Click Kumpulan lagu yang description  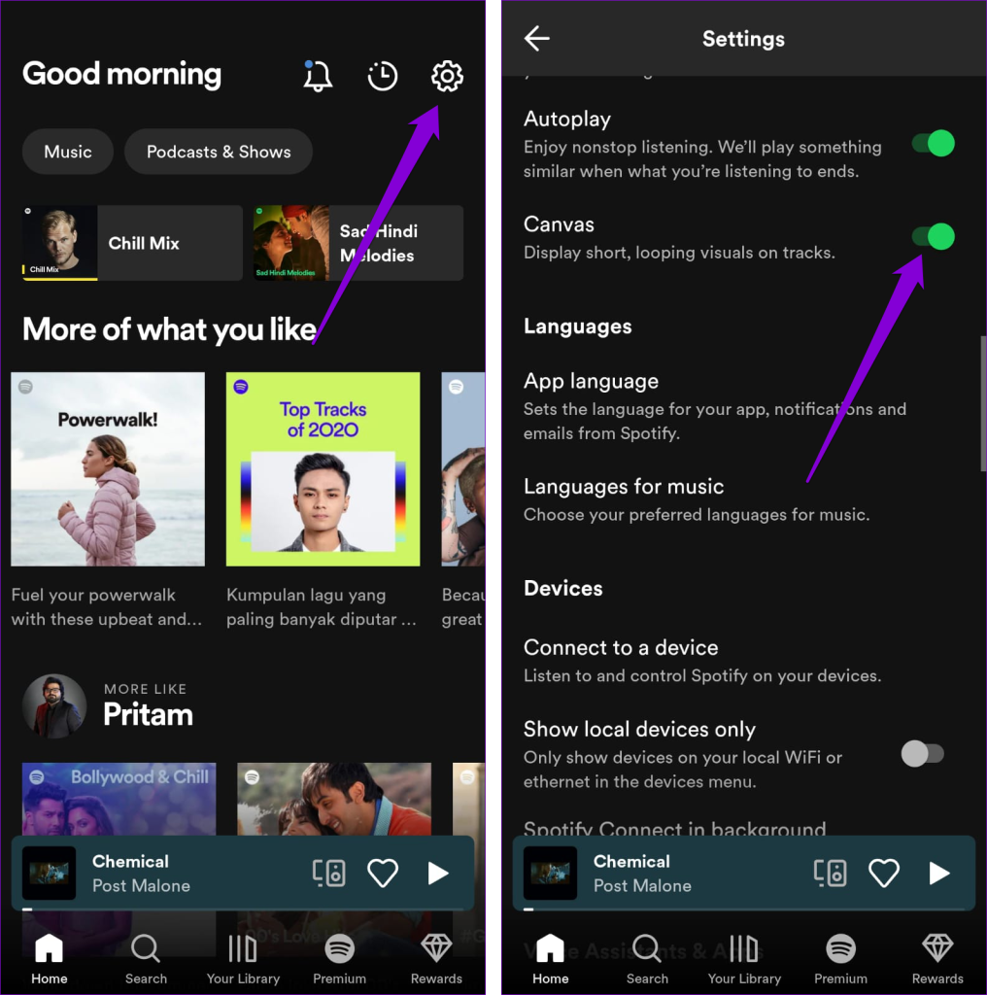coord(322,606)
